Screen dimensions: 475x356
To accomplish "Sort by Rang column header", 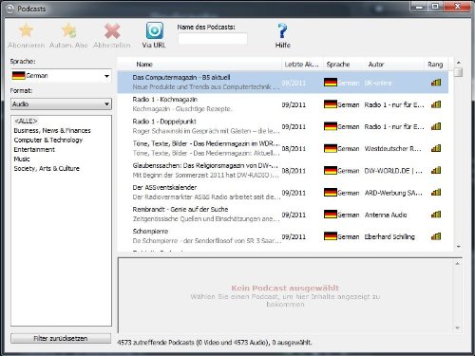I will [435, 65].
